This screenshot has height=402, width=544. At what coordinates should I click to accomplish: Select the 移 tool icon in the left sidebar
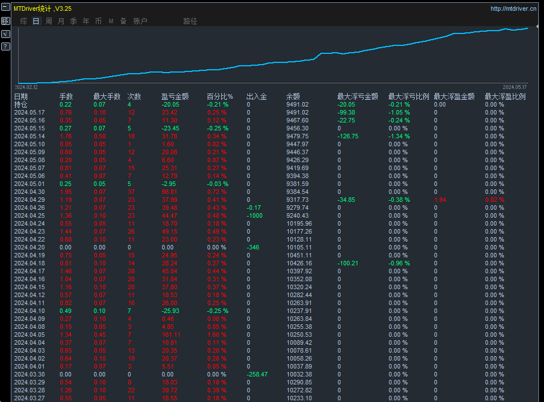[6, 21]
